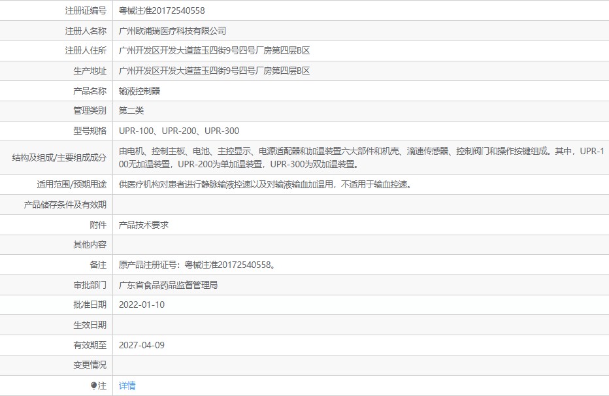Click the 适用范围/预期用途 description text
Image resolution: width=609 pixels, height=396 pixels.
(265, 184)
